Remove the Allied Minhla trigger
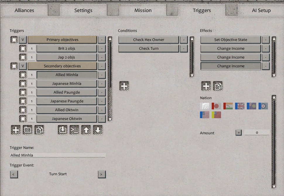The width and height of the screenshot is (284, 196). pos(102,75)
